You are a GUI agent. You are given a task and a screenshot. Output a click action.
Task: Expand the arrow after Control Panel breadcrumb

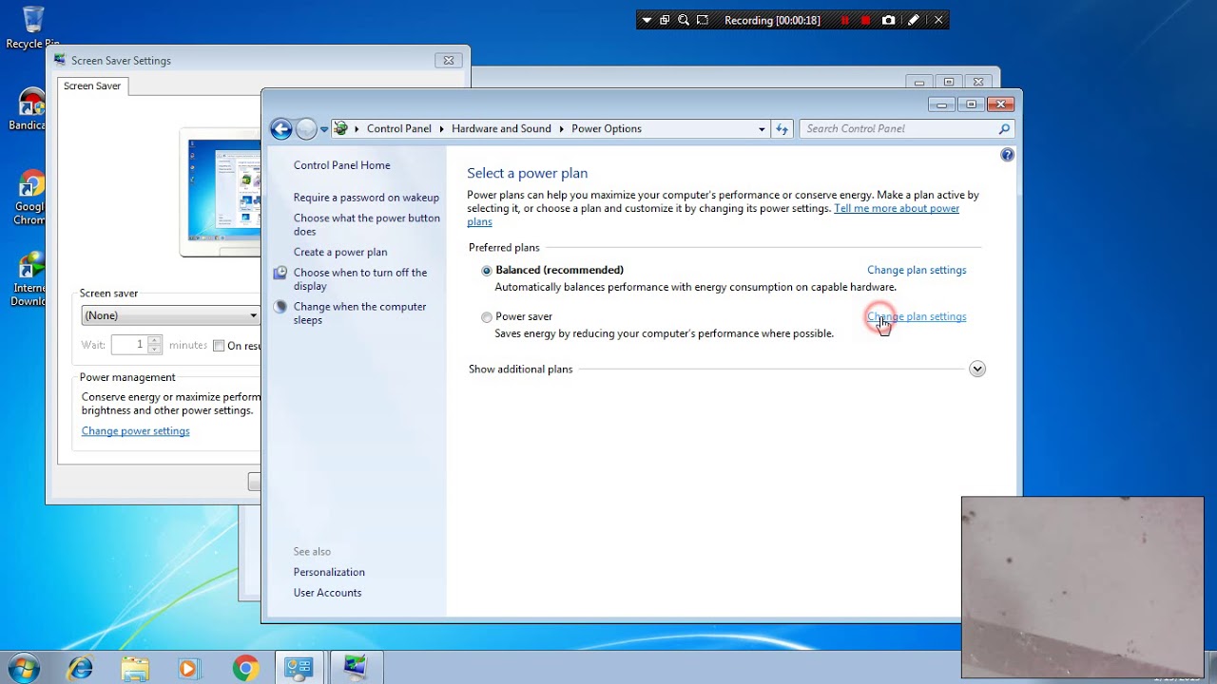click(x=441, y=129)
